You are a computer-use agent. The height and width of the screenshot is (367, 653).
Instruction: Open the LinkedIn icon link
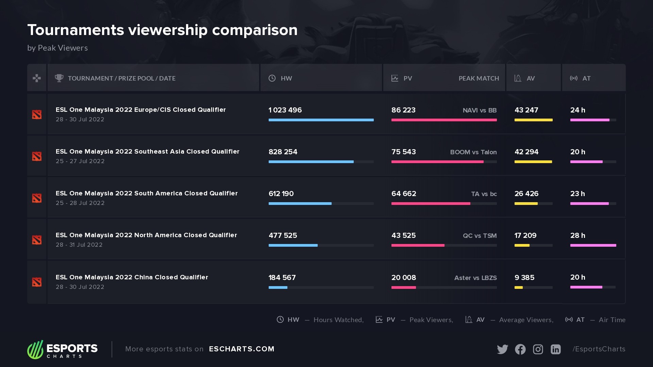tap(555, 349)
